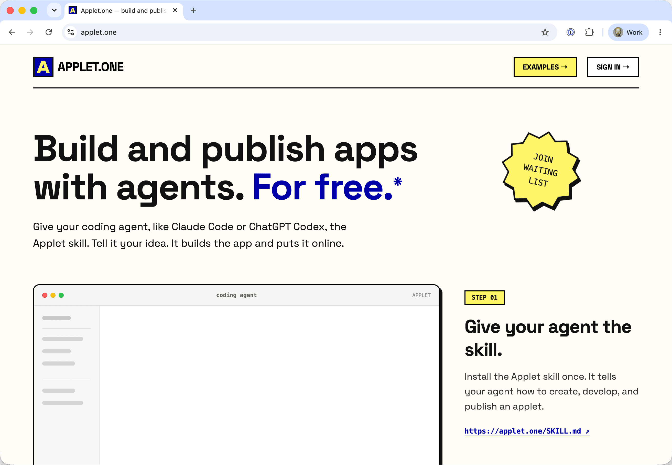The width and height of the screenshot is (672, 465).
Task: Click the browser forward arrow
Action: 30,32
